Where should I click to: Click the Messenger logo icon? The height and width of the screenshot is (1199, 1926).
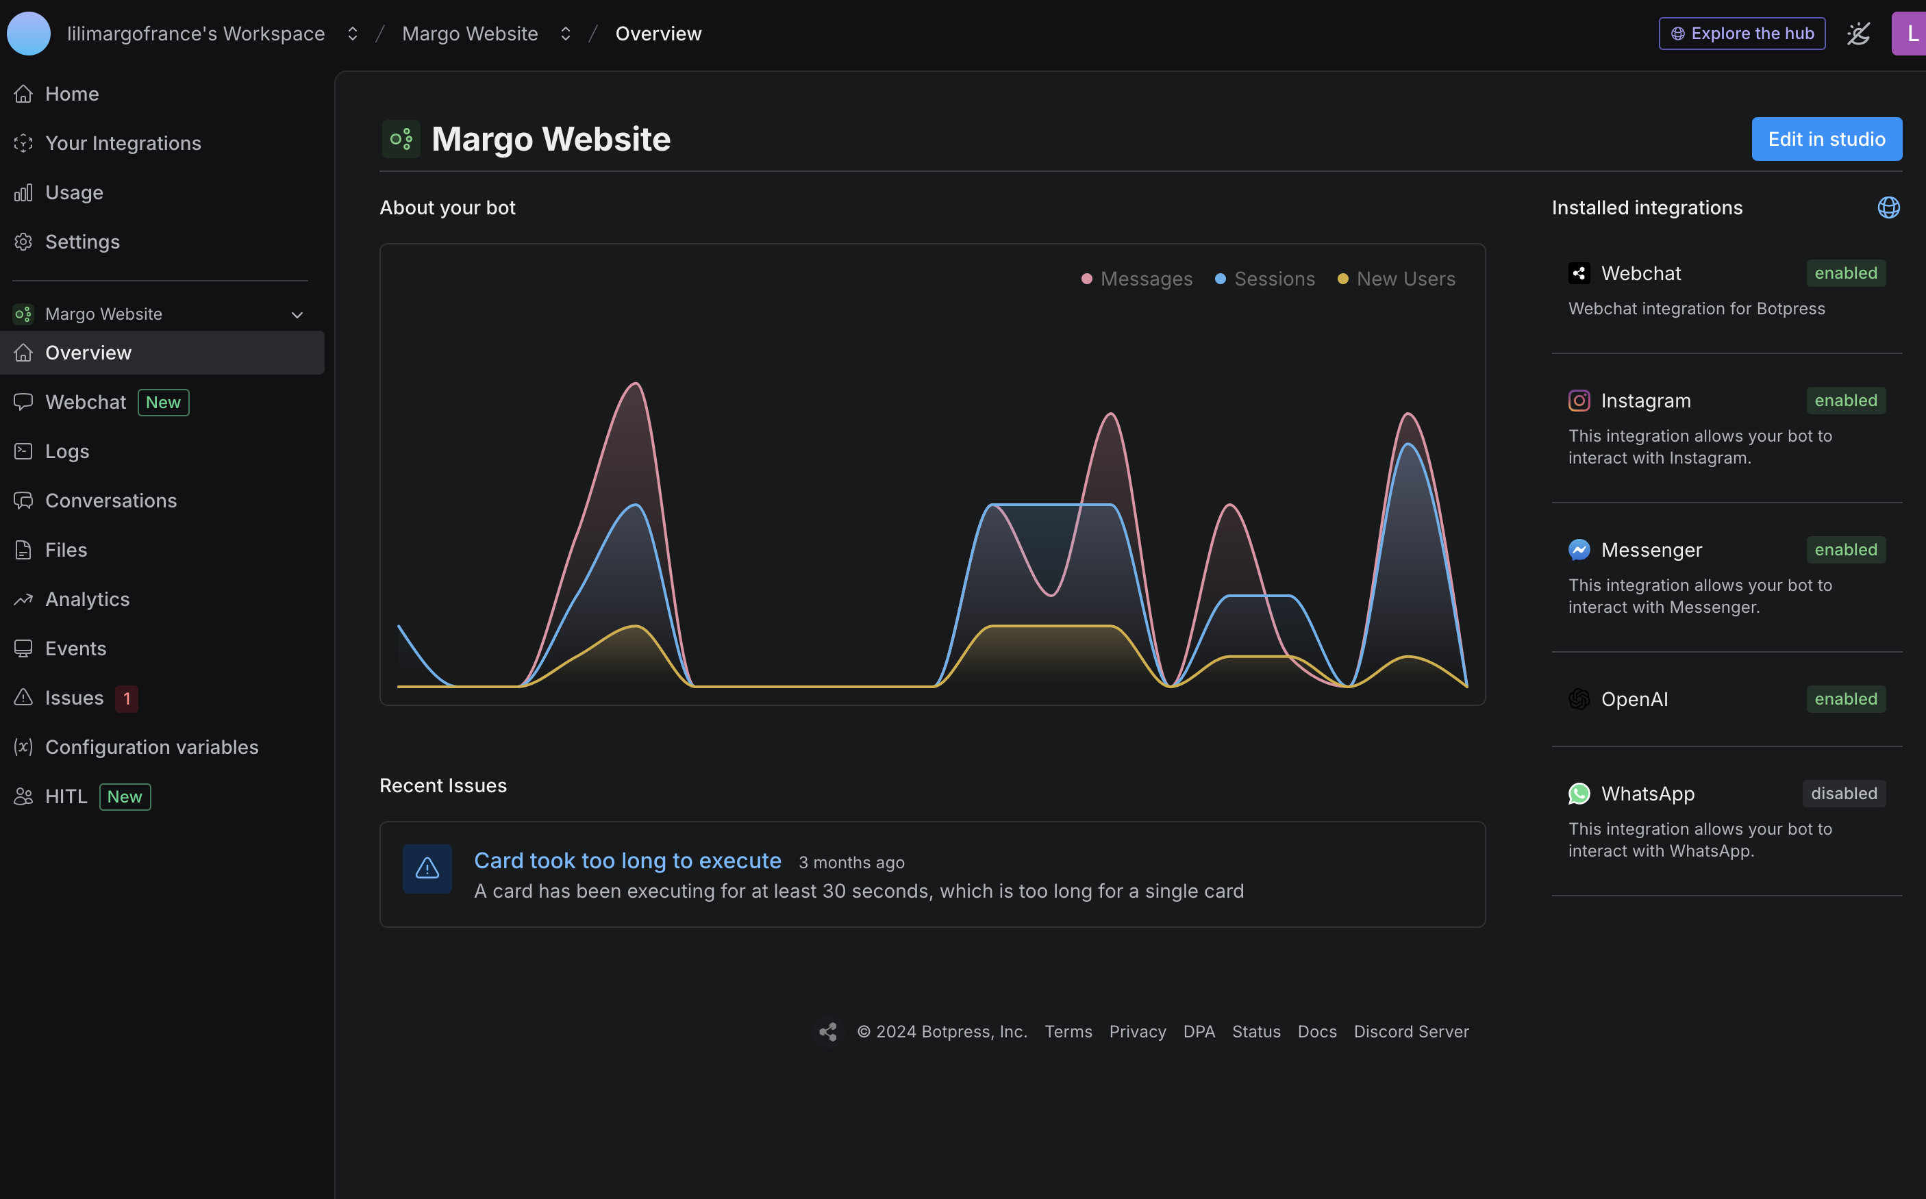[x=1579, y=550]
